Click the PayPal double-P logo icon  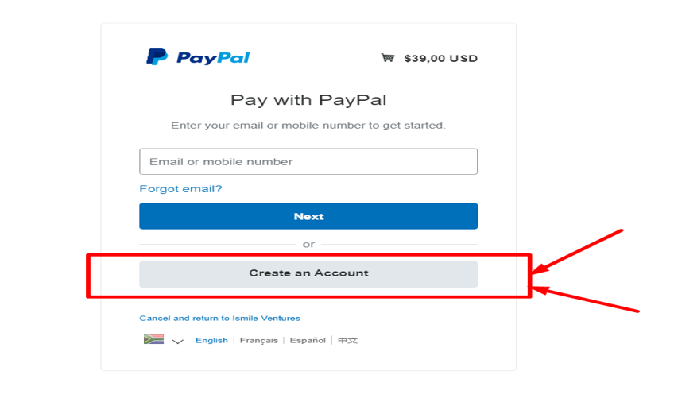(x=157, y=56)
